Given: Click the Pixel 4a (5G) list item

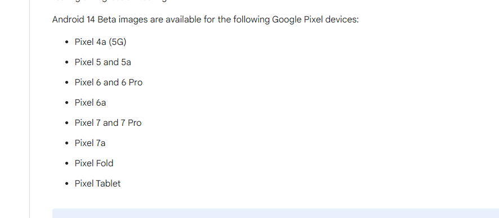Looking at the screenshot, I should (100, 42).
